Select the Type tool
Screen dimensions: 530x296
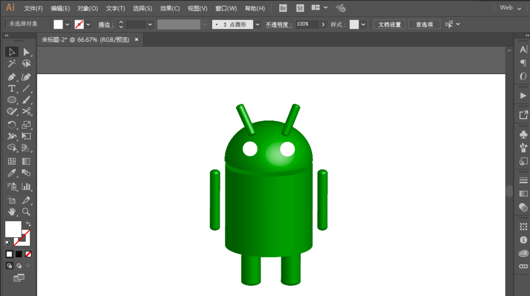(12, 88)
